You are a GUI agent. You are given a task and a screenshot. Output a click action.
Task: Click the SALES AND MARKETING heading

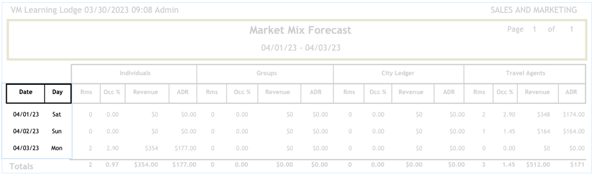(534, 10)
